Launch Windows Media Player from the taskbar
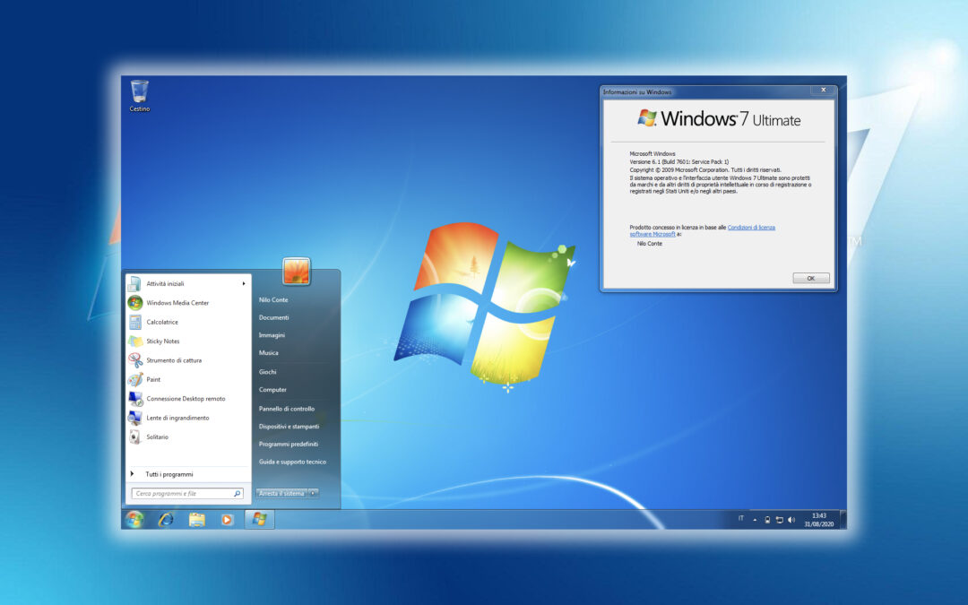The image size is (968, 605). click(x=228, y=519)
